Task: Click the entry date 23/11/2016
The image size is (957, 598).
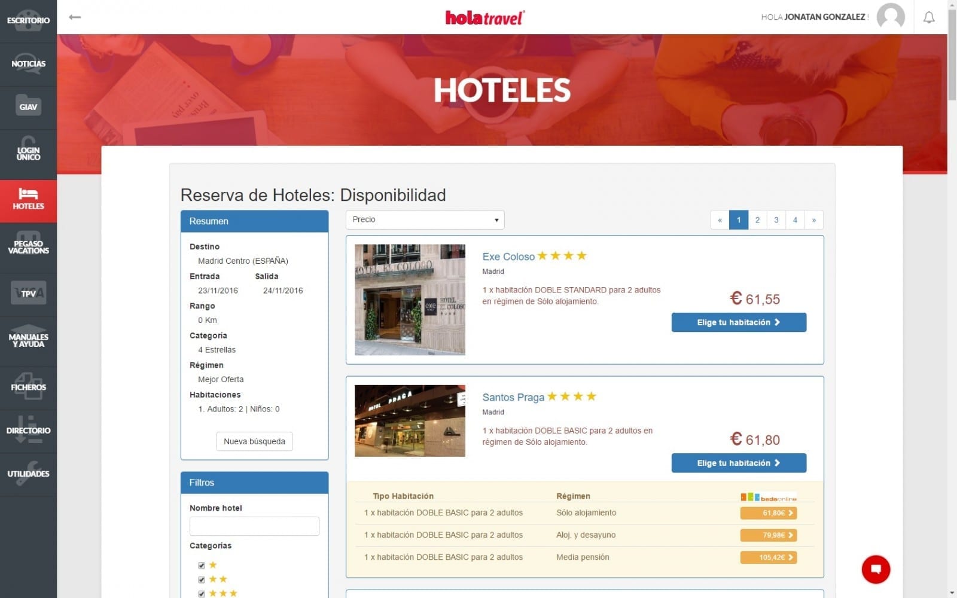Action: [x=218, y=291]
